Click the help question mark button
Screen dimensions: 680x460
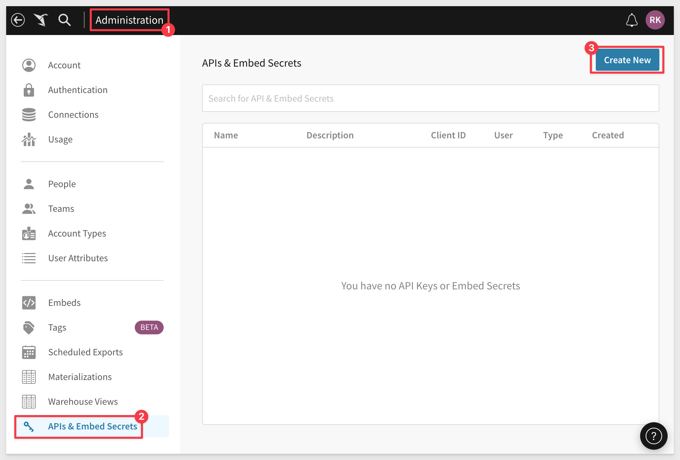pos(654,436)
